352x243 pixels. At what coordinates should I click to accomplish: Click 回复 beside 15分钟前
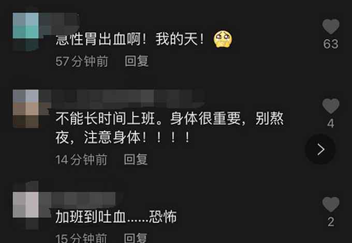tap(136, 238)
